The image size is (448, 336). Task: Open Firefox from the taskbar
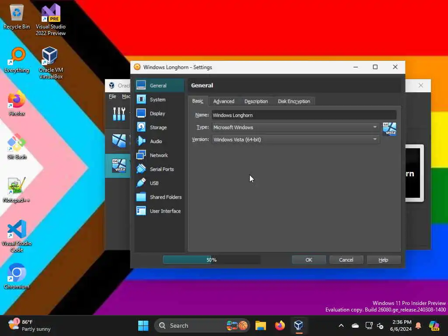280,325
